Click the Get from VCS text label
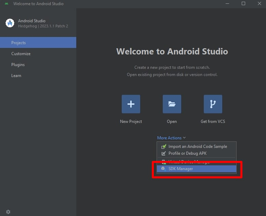This screenshot has width=266, height=216. [213, 122]
